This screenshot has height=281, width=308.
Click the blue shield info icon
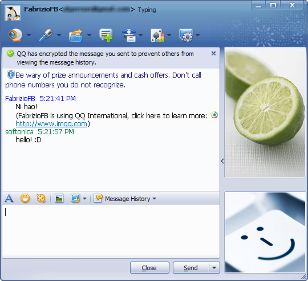click(x=11, y=75)
